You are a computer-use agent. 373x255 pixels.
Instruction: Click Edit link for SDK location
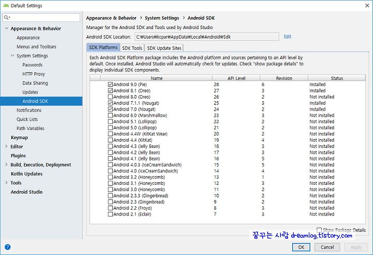288,37
